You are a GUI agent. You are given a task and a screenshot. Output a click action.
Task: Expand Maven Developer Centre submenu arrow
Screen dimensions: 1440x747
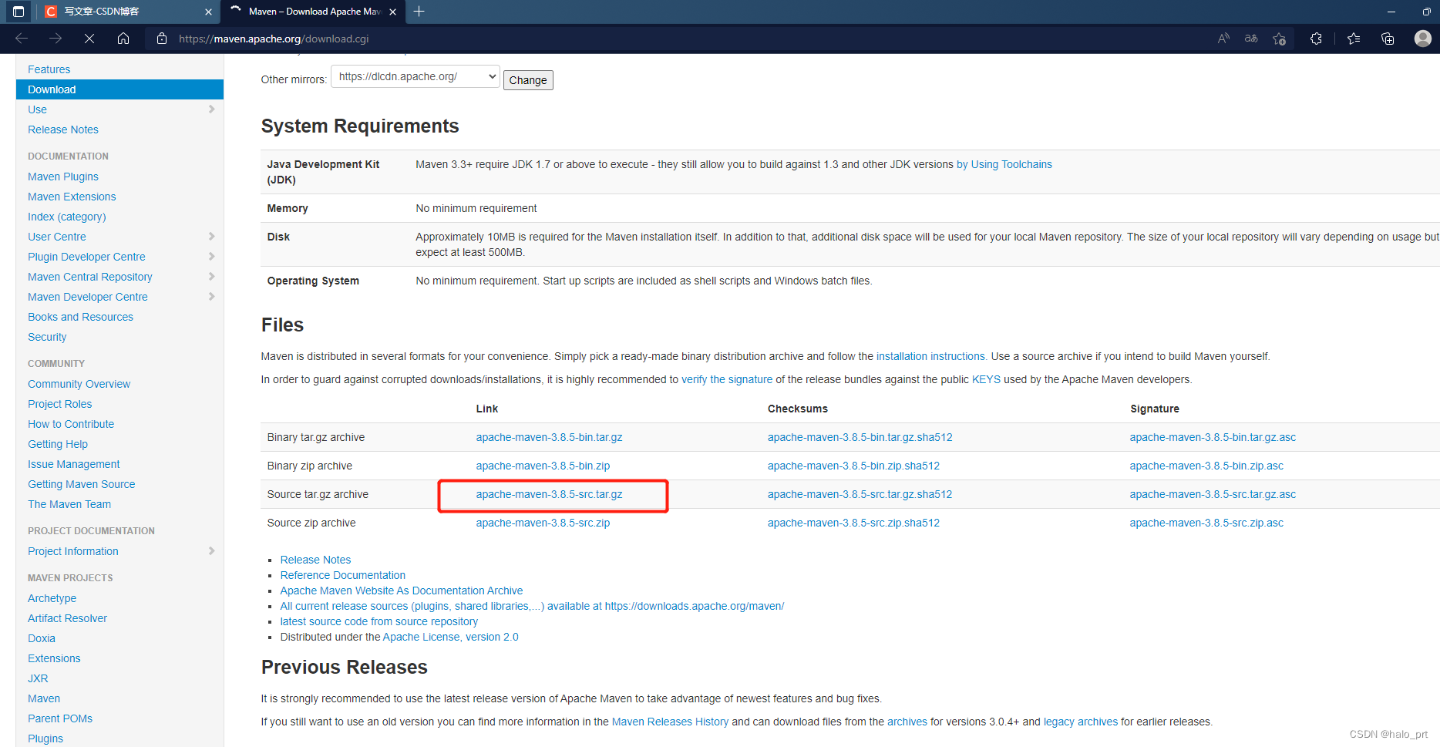click(211, 297)
